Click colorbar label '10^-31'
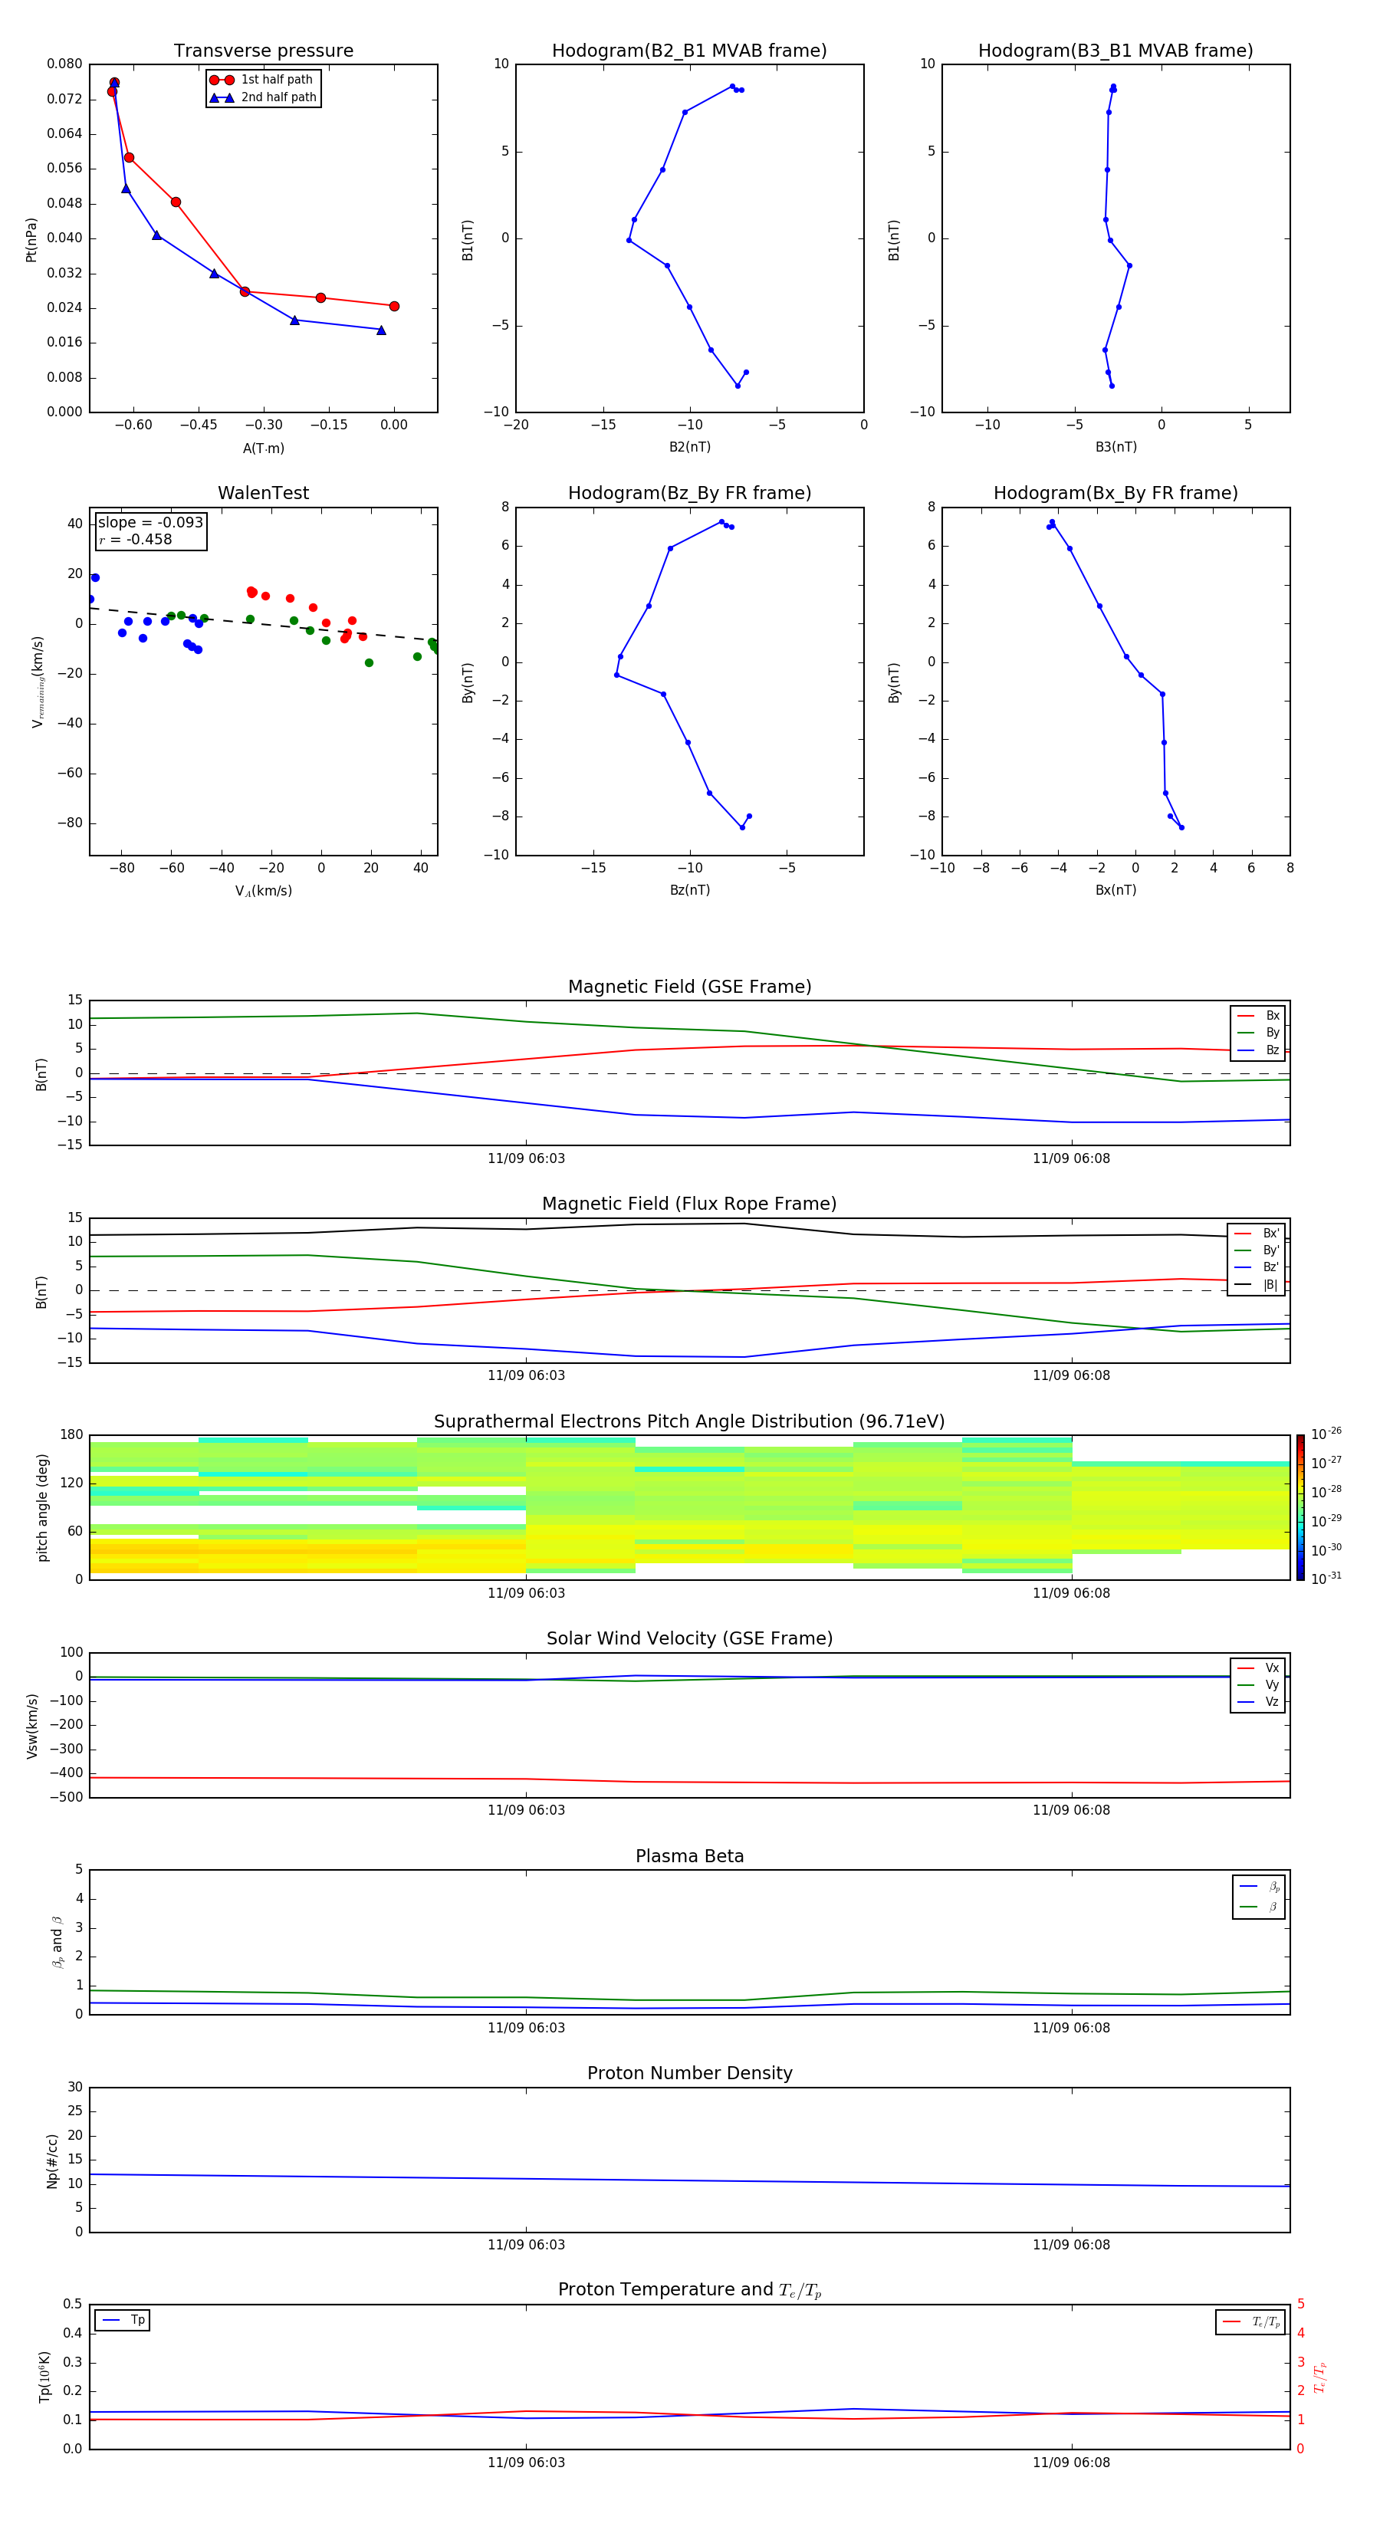The image size is (1380, 2530). [1326, 1579]
